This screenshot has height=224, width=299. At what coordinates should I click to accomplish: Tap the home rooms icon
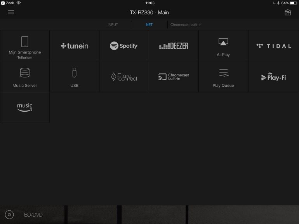[288, 12]
